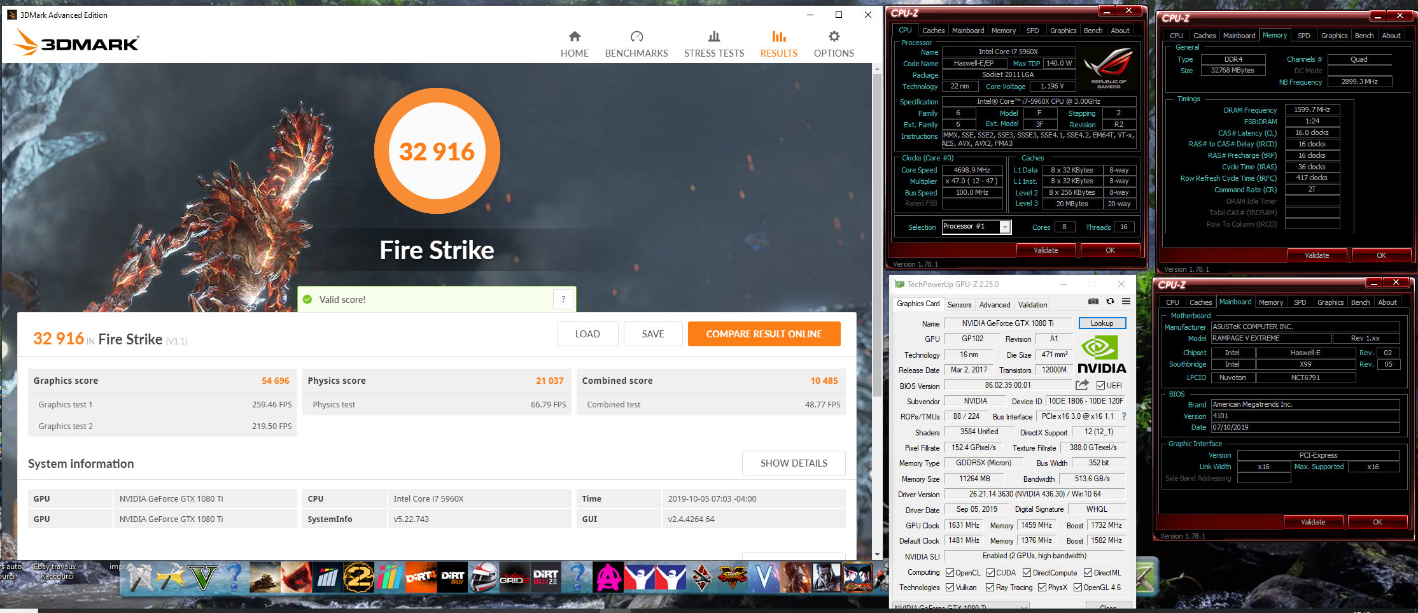Screen dimensions: 1418x613
Task: Open the 'Ebay travaux - Raccourci' desktop shortcut
Action: 57,571
